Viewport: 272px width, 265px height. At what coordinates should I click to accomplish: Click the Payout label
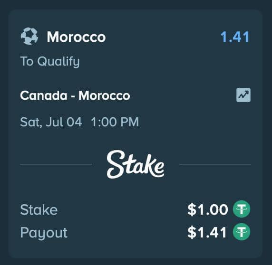44,233
